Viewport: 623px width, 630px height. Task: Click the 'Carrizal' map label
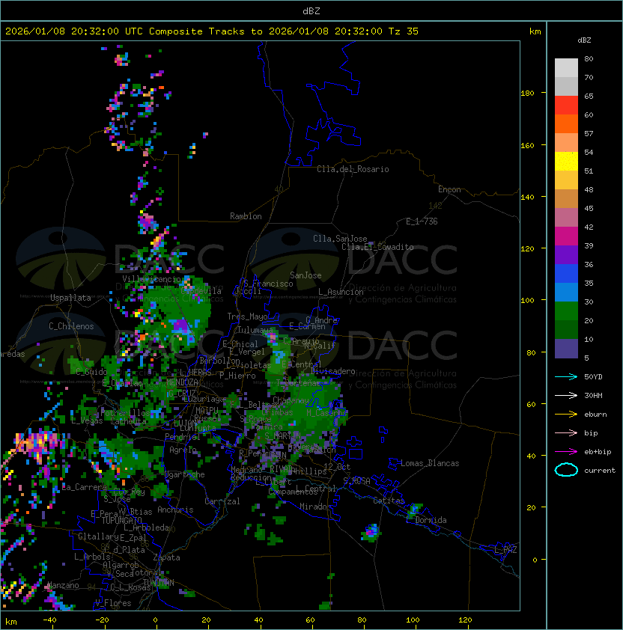coord(222,501)
